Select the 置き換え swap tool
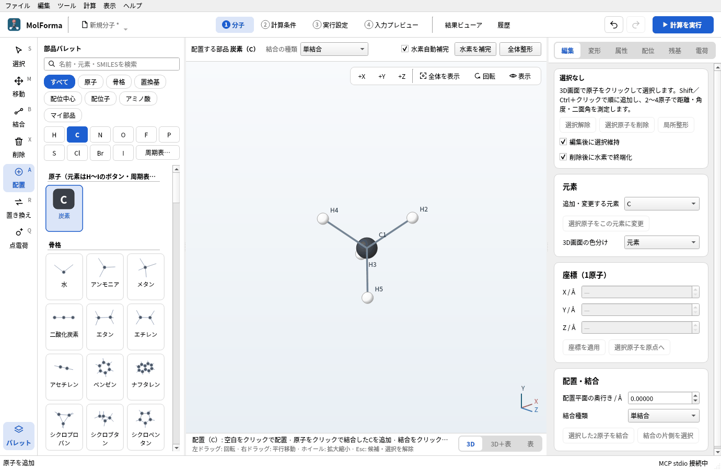 (19, 208)
